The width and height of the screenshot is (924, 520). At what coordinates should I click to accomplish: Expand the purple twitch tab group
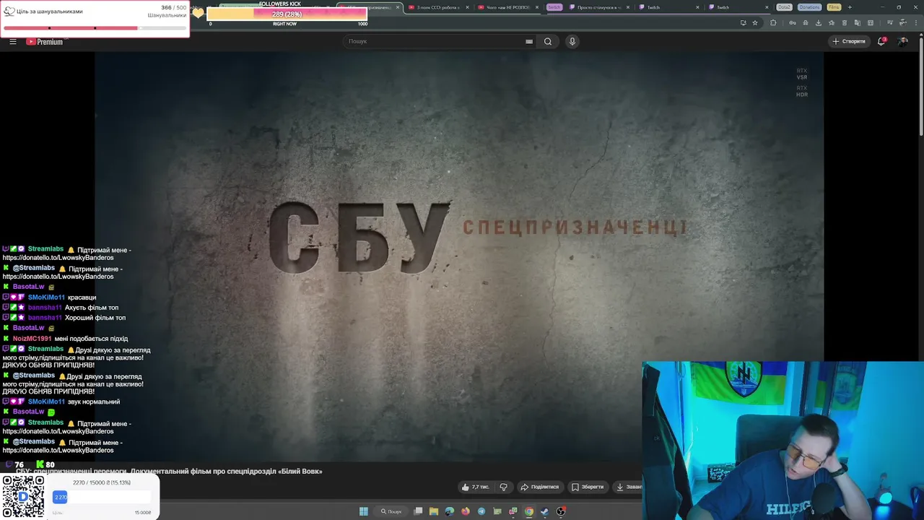tap(554, 7)
